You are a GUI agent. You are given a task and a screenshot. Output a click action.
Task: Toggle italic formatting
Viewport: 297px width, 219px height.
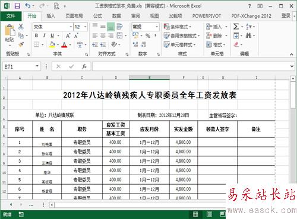[x=45, y=36]
